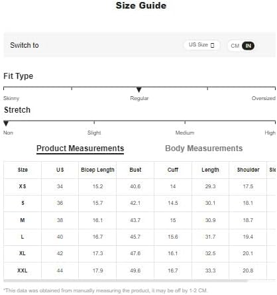Viewport: 277px width, 295px height.
Task: Click the horizontal table scrollbar
Action: click(x=125, y=280)
